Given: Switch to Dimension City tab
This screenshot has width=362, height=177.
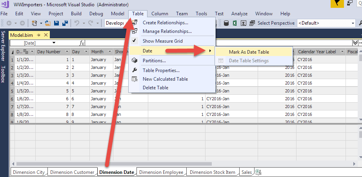Looking at the screenshot, I should [29, 172].
